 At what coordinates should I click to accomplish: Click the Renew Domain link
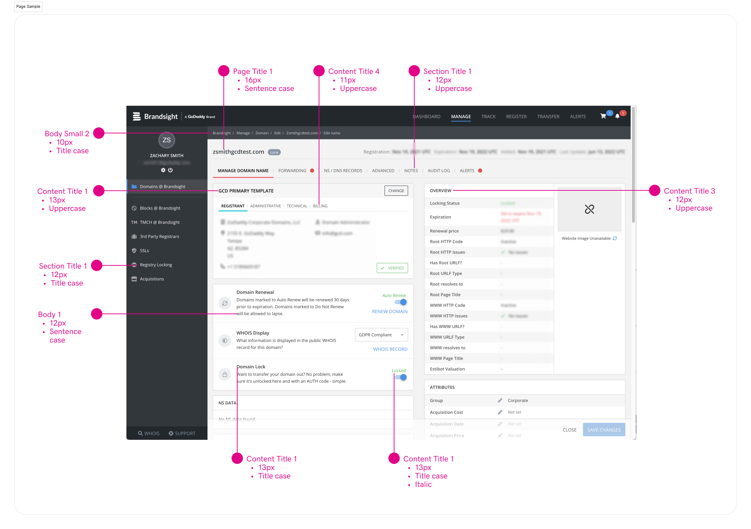tap(389, 312)
